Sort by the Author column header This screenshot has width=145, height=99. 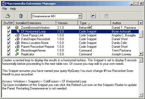click(125, 23)
